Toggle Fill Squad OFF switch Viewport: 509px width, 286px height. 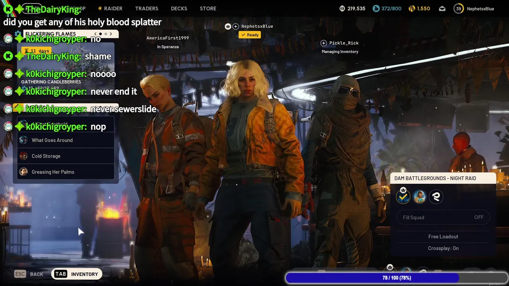pos(443,217)
